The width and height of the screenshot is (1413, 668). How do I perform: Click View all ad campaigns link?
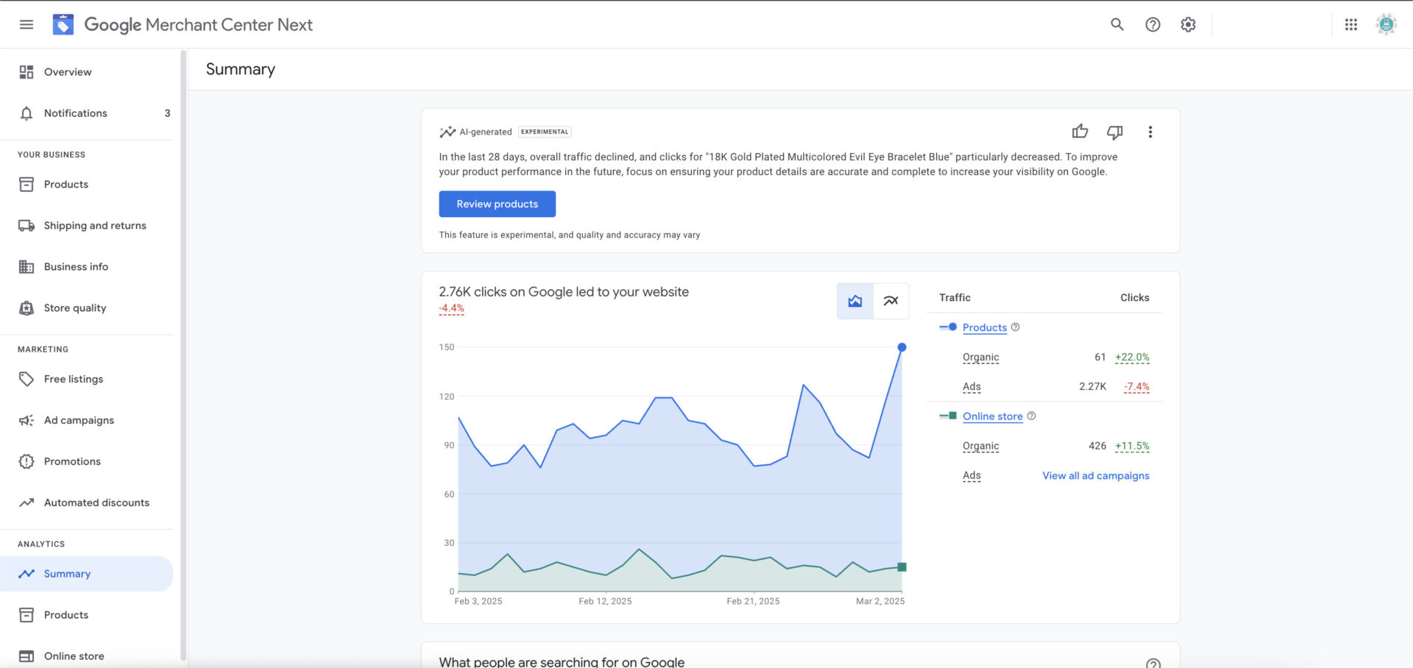(x=1096, y=475)
